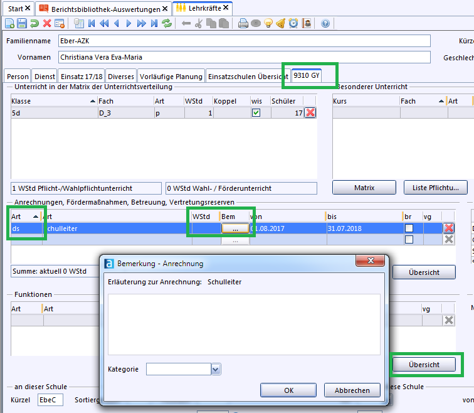Jump to first record with navigation icon
Screen dimensions: 474x413
pos(92,24)
